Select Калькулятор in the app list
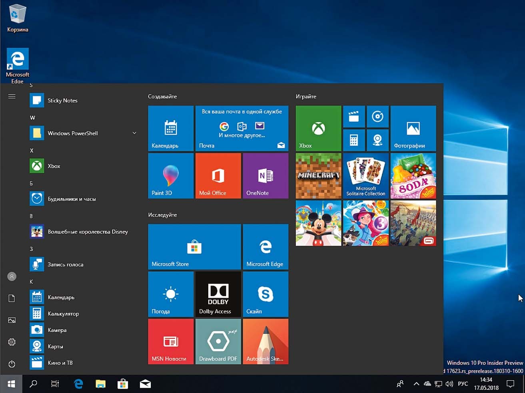This screenshot has width=525, height=393. click(63, 314)
